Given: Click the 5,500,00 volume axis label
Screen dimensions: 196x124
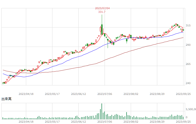Looking at the screenshot, I should pos(191,109).
